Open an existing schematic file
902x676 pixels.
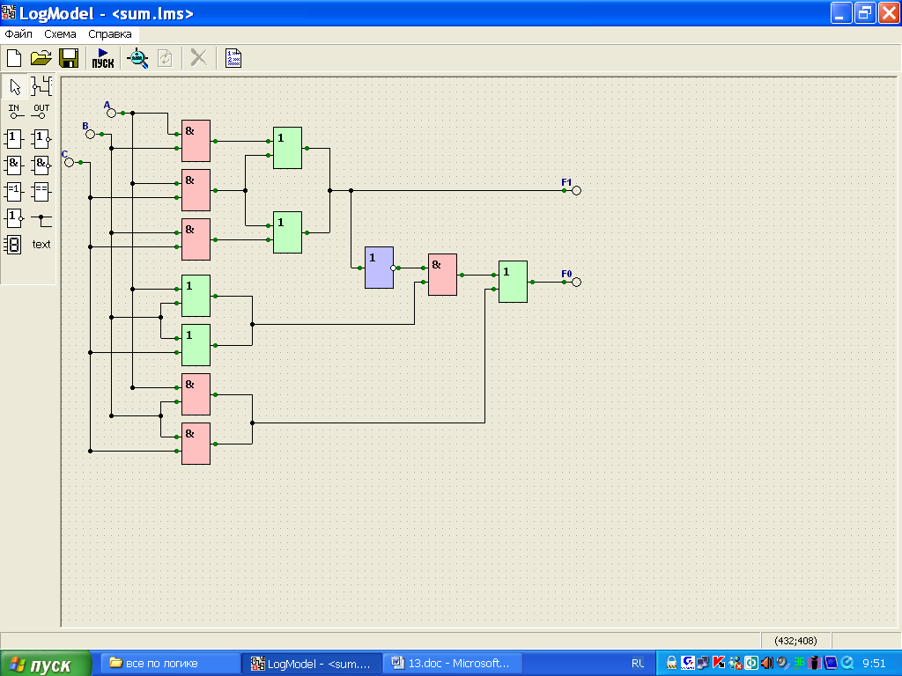click(41, 58)
